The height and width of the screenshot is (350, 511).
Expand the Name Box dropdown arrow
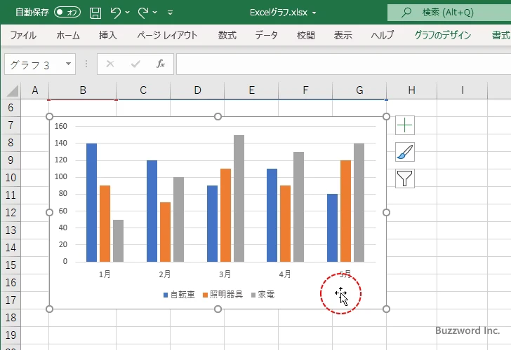(x=69, y=64)
